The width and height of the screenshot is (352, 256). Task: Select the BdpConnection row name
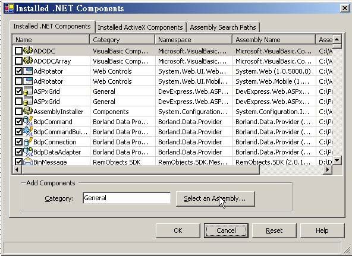click(x=55, y=142)
